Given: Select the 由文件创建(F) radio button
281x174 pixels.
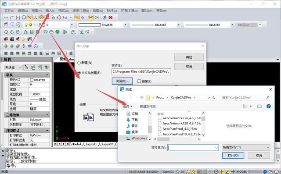Looking at the screenshot, I should pyautogui.click(x=79, y=73).
